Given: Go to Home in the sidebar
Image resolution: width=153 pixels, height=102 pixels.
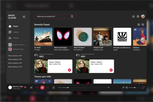Looking at the screenshot, I should [x=13, y=26].
